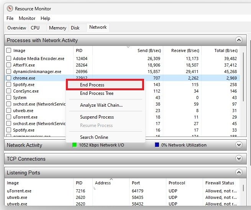
Task: Click the port 64179 cell
Action: [x=138, y=191]
